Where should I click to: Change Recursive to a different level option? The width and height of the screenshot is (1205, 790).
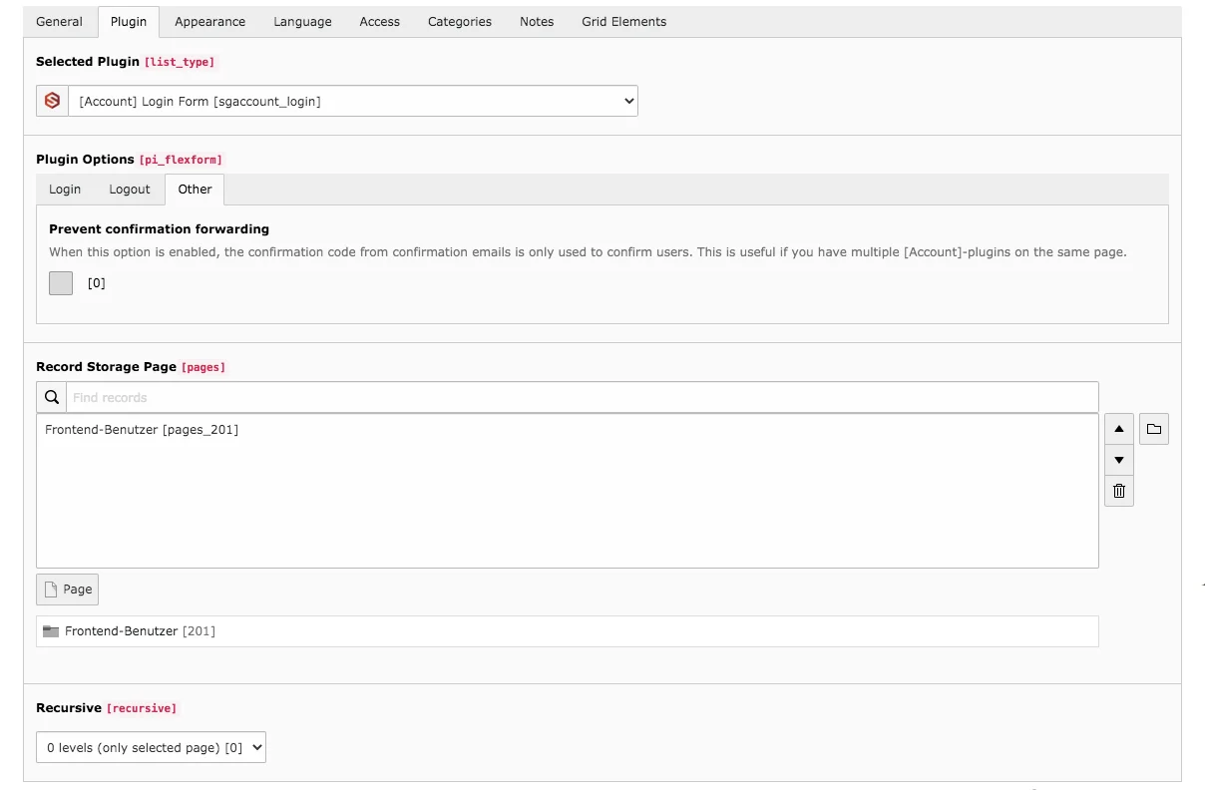[151, 746]
